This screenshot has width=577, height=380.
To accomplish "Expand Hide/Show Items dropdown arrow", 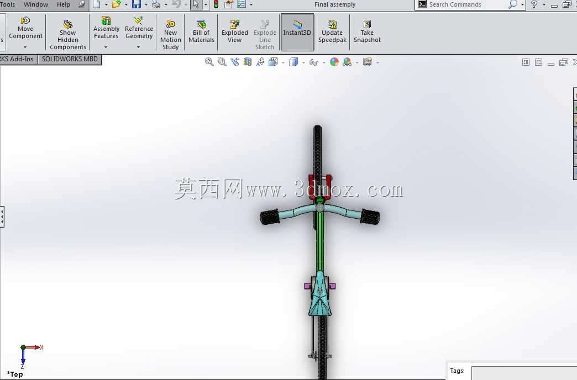I will click(x=324, y=62).
